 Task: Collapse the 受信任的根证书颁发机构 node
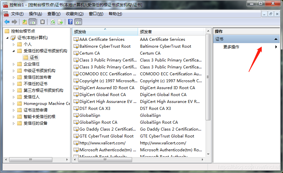(x=14, y=51)
